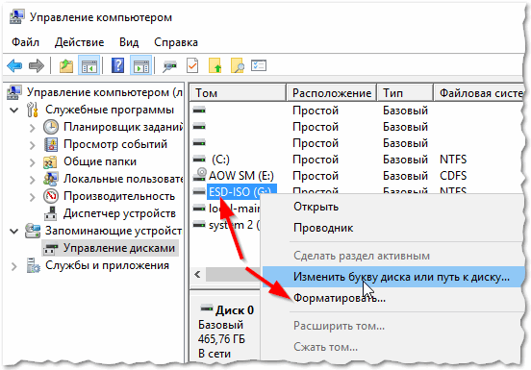
Task: Click the Performance gauge icon
Action: 51,196
